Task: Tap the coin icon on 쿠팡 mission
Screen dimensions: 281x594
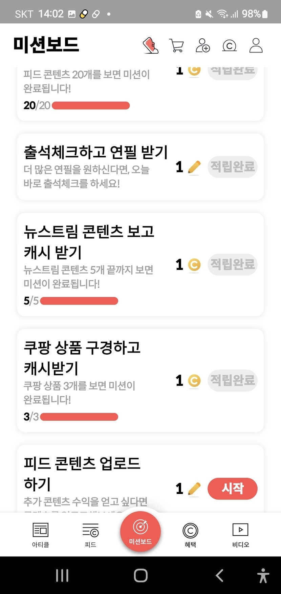Action: [194, 381]
